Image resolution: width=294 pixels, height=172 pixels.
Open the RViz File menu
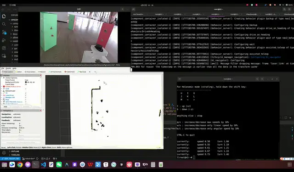3,68
